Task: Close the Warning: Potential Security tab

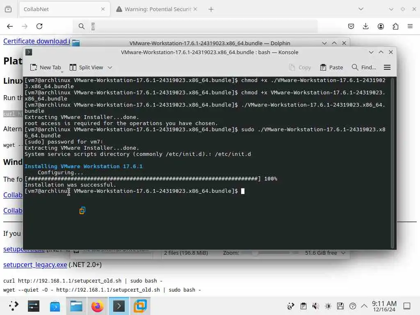Action: click(x=195, y=9)
